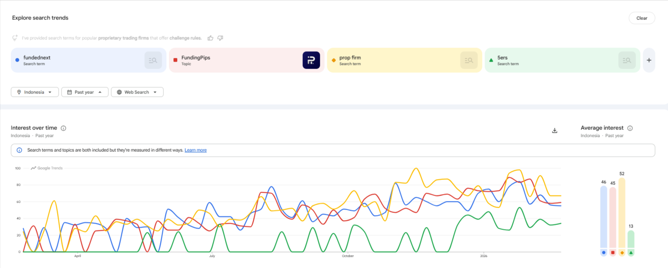Select the prop firm search term chip
The image size is (668, 268).
point(405,60)
